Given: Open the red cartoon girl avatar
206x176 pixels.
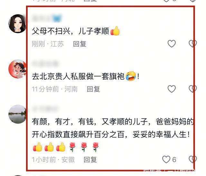Looking at the screenshot, I should coord(17,69).
